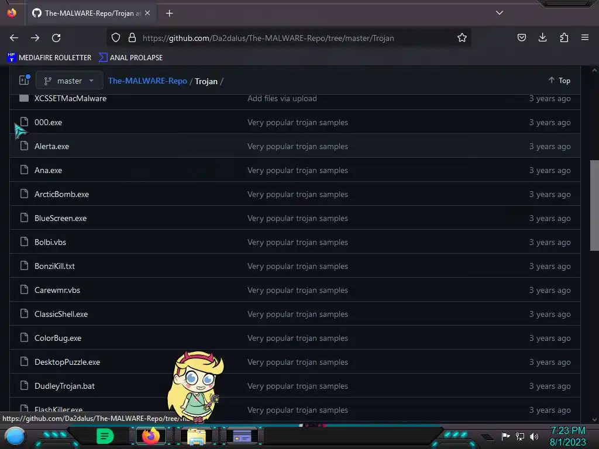The width and height of the screenshot is (599, 449).
Task: Click the file icon beside ColorBug.exe
Action: pos(24,337)
